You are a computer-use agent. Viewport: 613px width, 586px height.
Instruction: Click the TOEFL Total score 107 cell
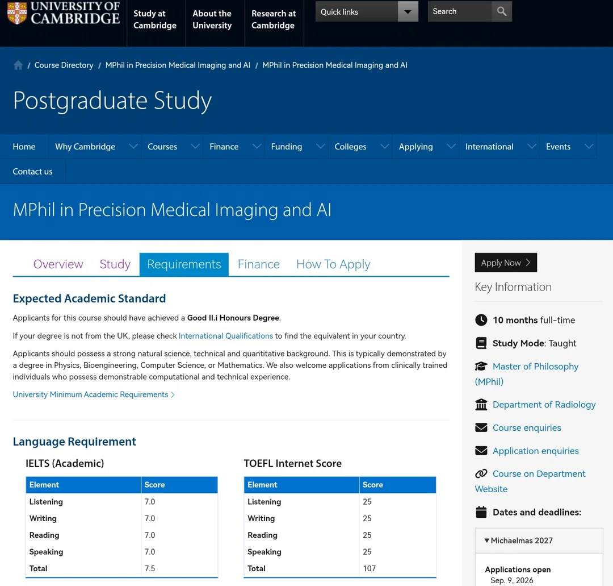(x=397, y=568)
